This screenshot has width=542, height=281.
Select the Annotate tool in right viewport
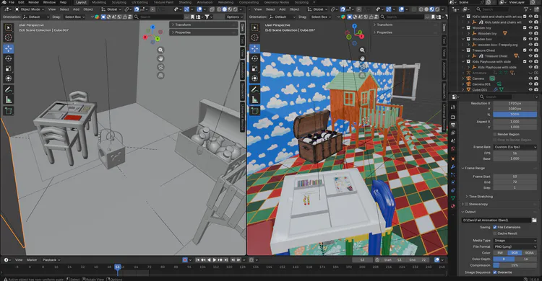point(255,89)
